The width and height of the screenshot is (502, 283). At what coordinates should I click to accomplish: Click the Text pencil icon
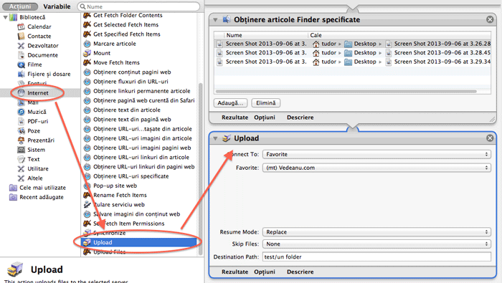point(21,159)
